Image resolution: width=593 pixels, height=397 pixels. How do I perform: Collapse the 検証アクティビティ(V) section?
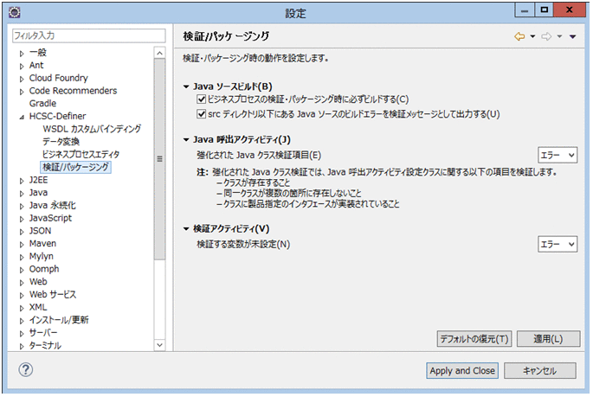pos(186,228)
